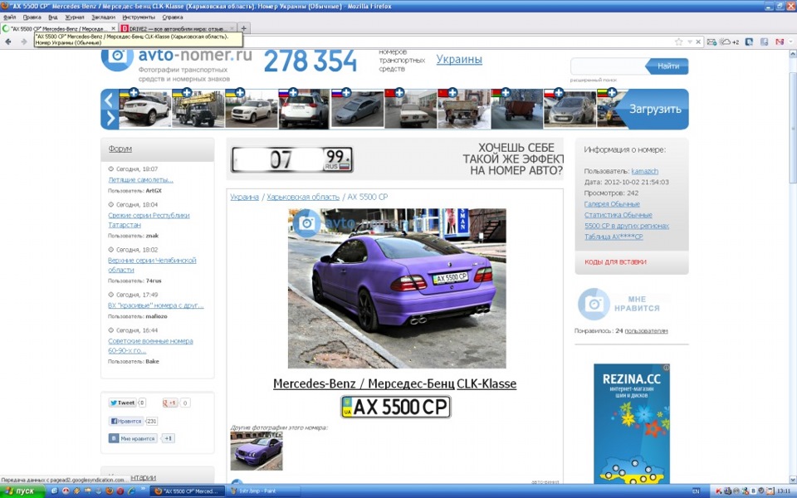The height and width of the screenshot is (498, 797).
Task: Open Статистика Обычные link
Action: click(x=618, y=215)
